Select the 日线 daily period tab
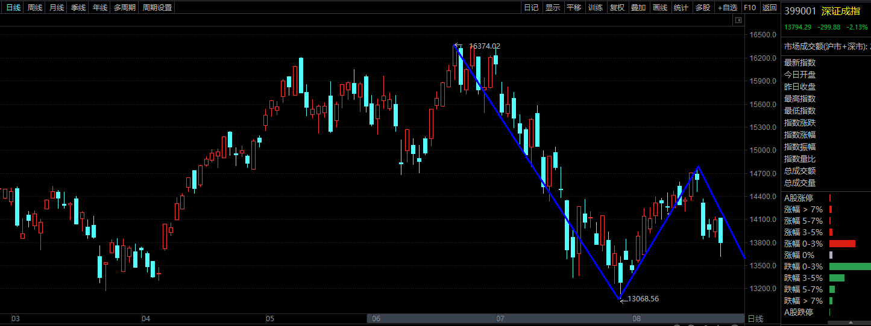Viewport: 871px width, 326px height. point(13,8)
